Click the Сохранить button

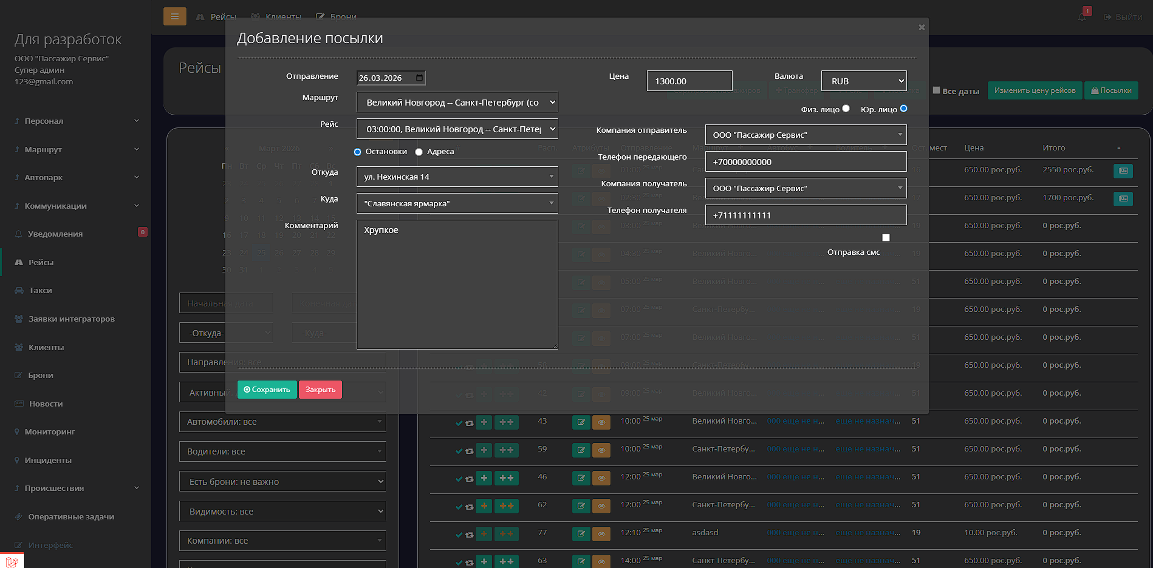(267, 390)
